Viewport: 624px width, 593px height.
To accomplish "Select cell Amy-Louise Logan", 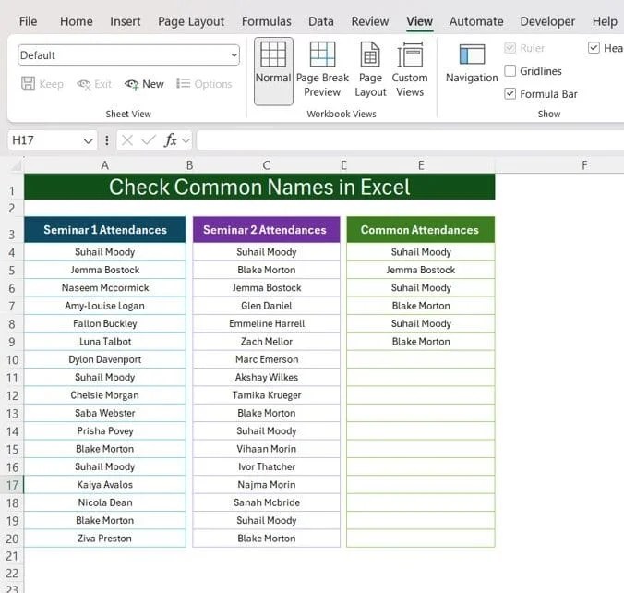I will [x=104, y=306].
